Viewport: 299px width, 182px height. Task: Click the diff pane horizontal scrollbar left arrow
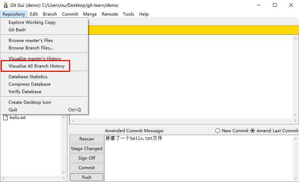point(73,121)
